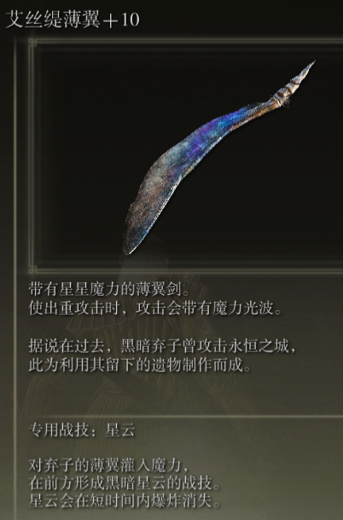Click the gray blade tip of the weapon
343x520 pixels.
coord(137,228)
